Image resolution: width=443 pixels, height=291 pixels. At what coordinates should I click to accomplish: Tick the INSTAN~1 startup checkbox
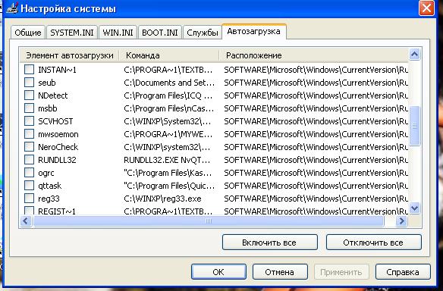29,70
